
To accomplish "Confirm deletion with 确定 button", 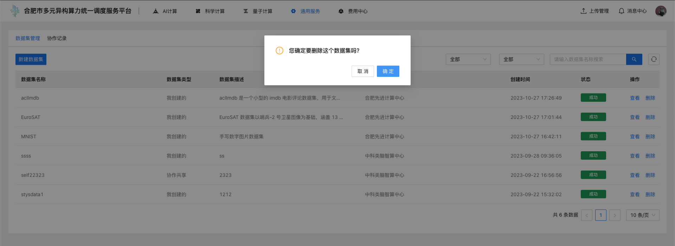I will coord(388,71).
